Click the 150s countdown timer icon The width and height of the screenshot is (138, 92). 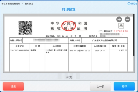coord(129,3)
